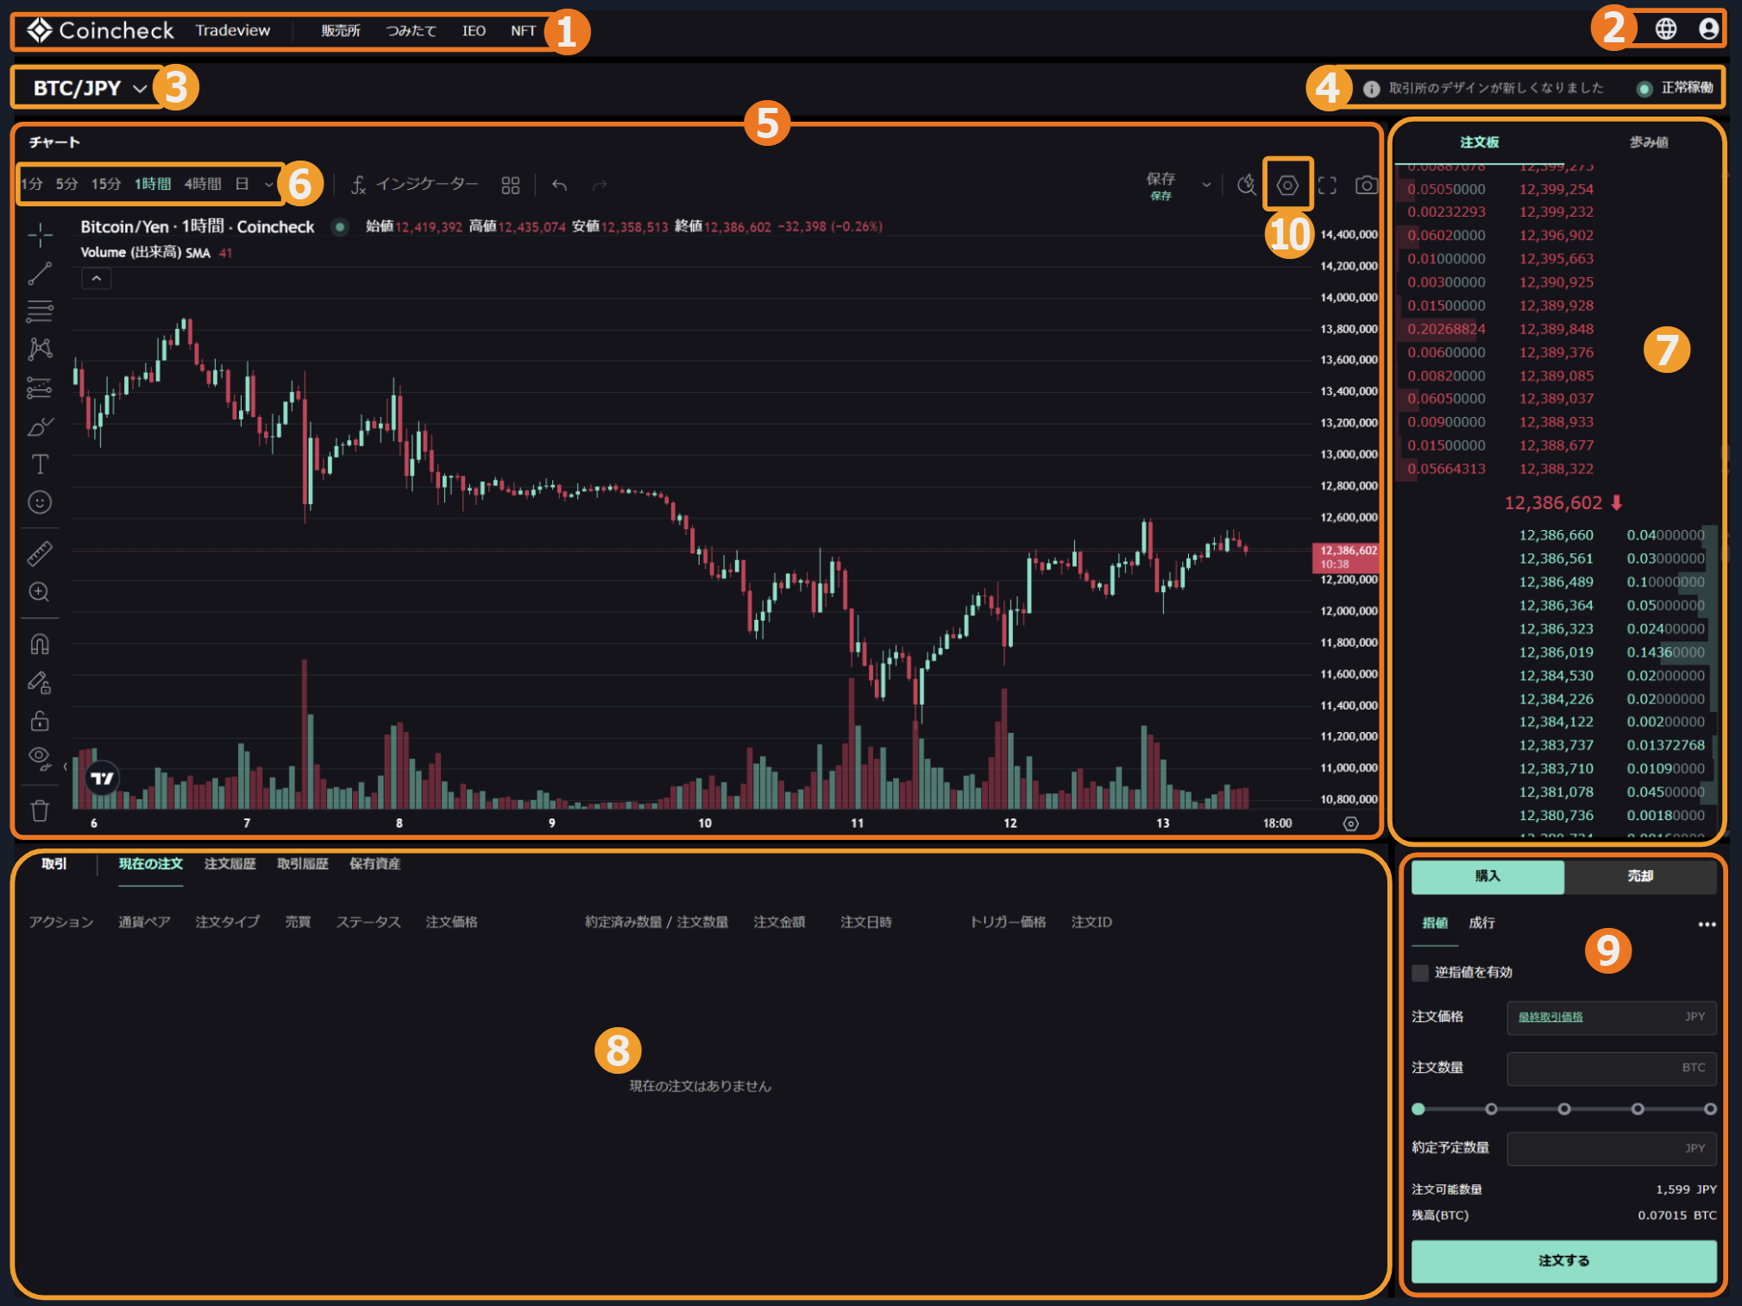Toggle lock all drawing tools
1742x1306 pixels.
(x=40, y=721)
